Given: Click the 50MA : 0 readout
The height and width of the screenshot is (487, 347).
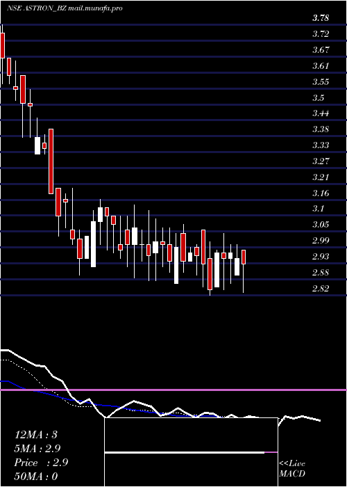Looking at the screenshot, I should (36, 477).
